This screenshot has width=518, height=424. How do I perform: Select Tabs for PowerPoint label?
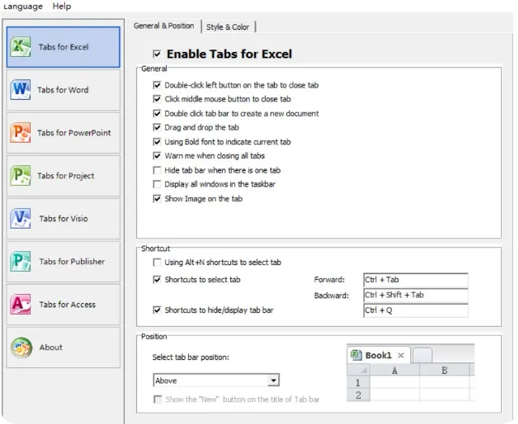click(x=74, y=133)
